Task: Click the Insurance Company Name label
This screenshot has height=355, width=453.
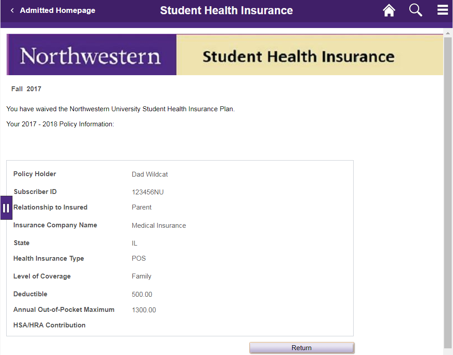Action: pyautogui.click(x=55, y=225)
